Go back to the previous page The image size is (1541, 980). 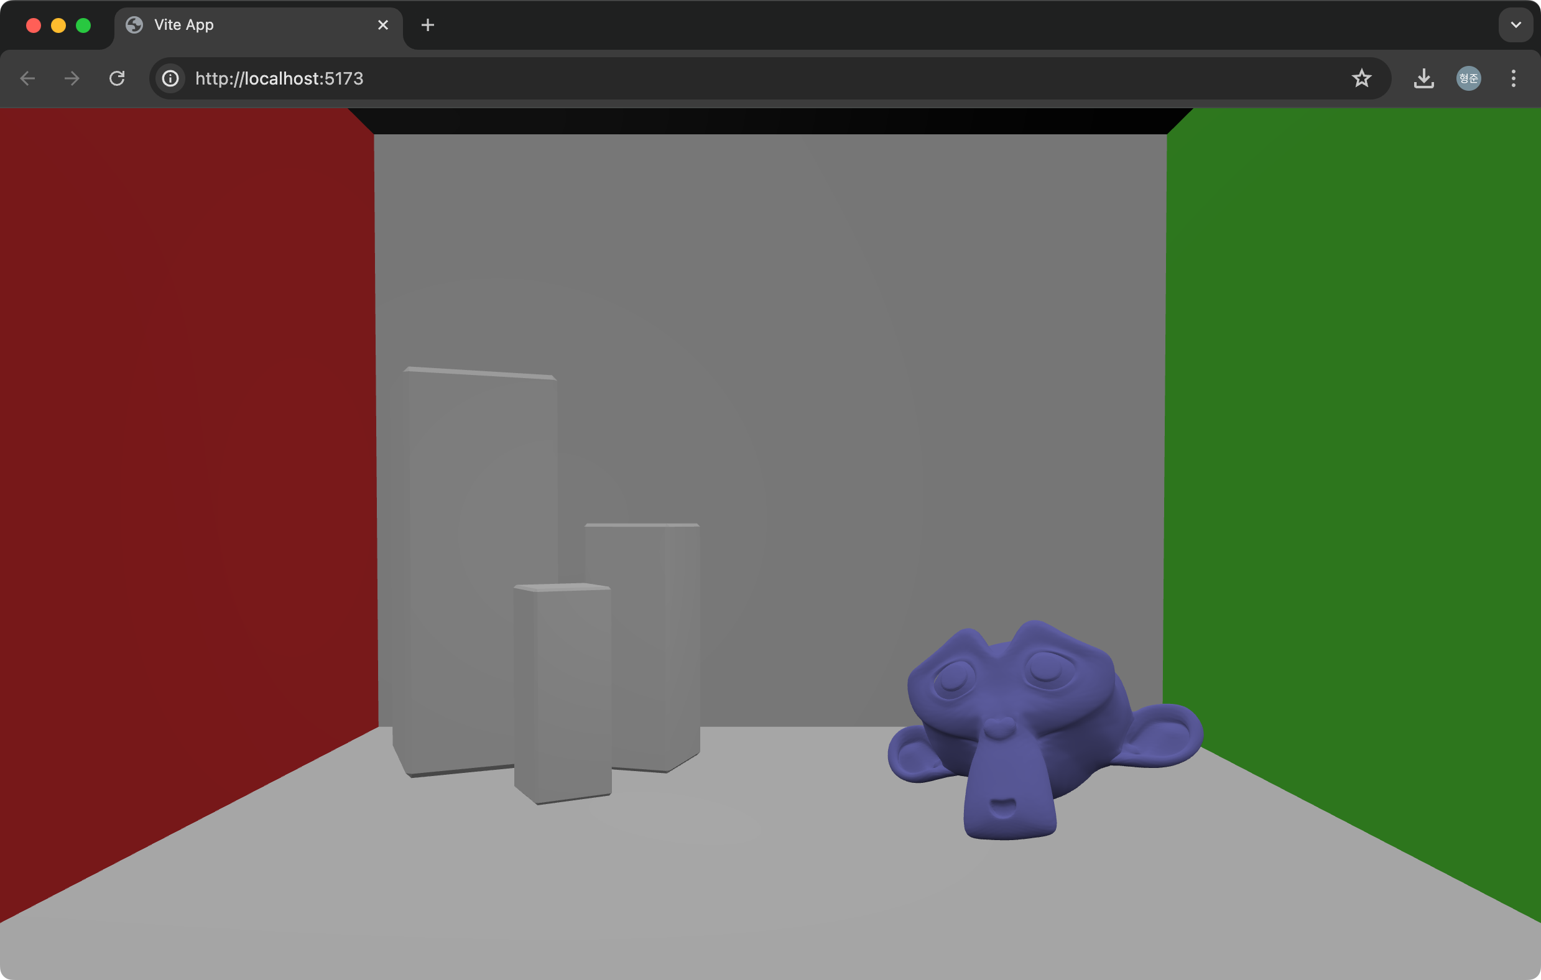pos(27,79)
